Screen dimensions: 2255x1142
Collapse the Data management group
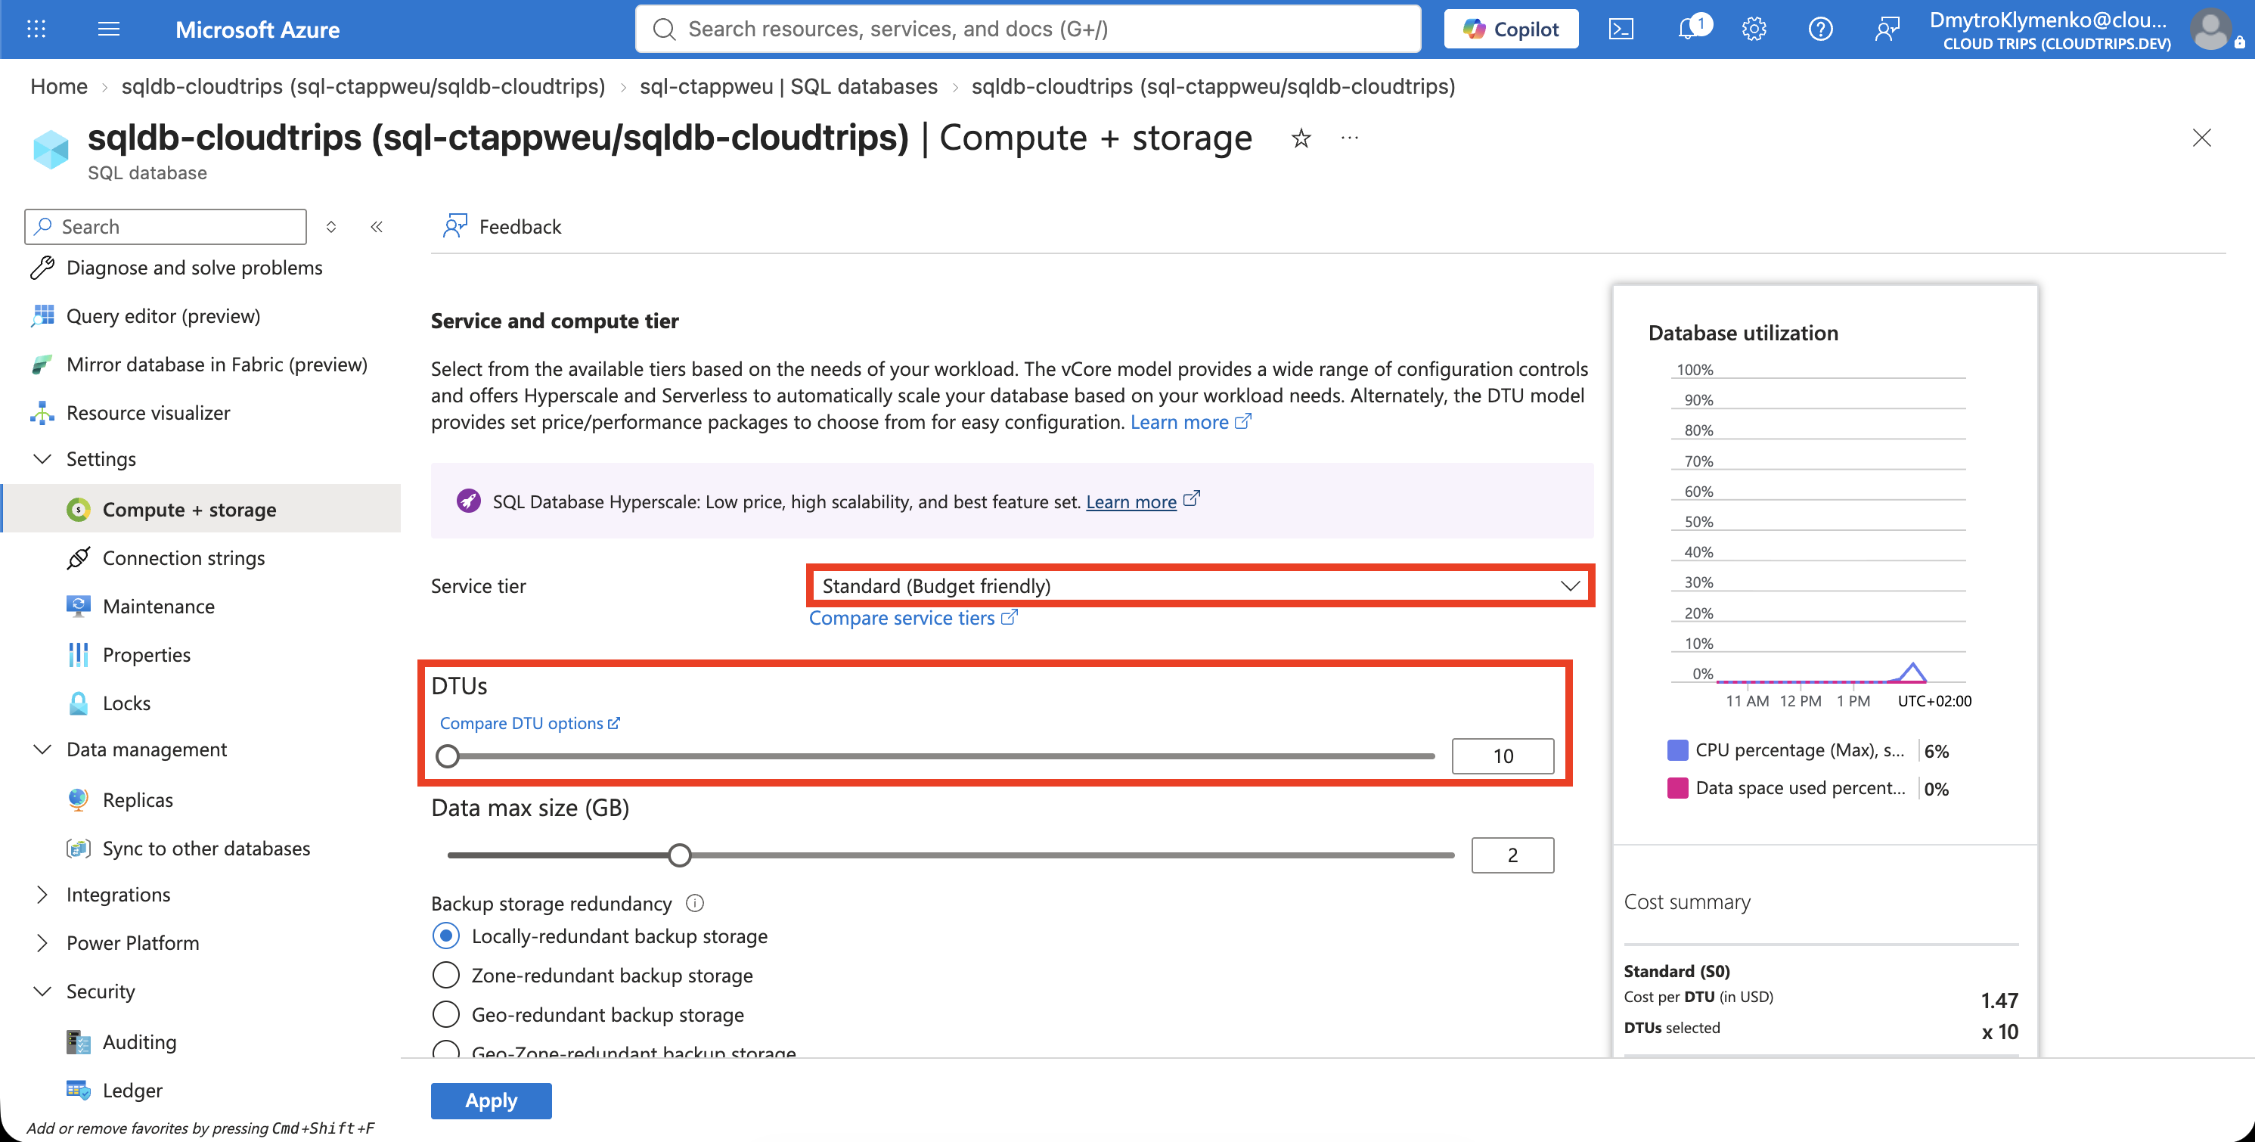tap(42, 749)
